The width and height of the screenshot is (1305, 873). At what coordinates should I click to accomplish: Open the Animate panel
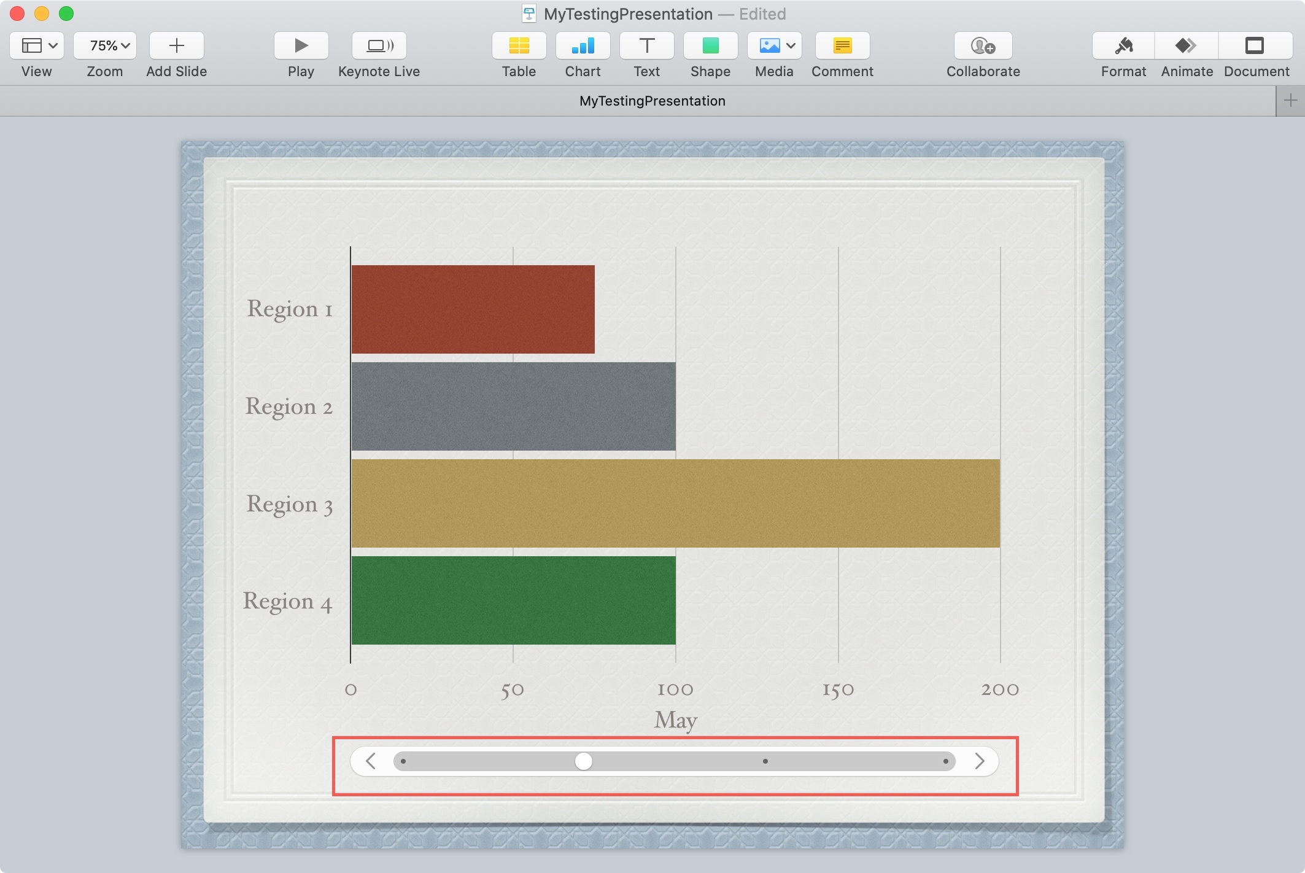(x=1186, y=45)
